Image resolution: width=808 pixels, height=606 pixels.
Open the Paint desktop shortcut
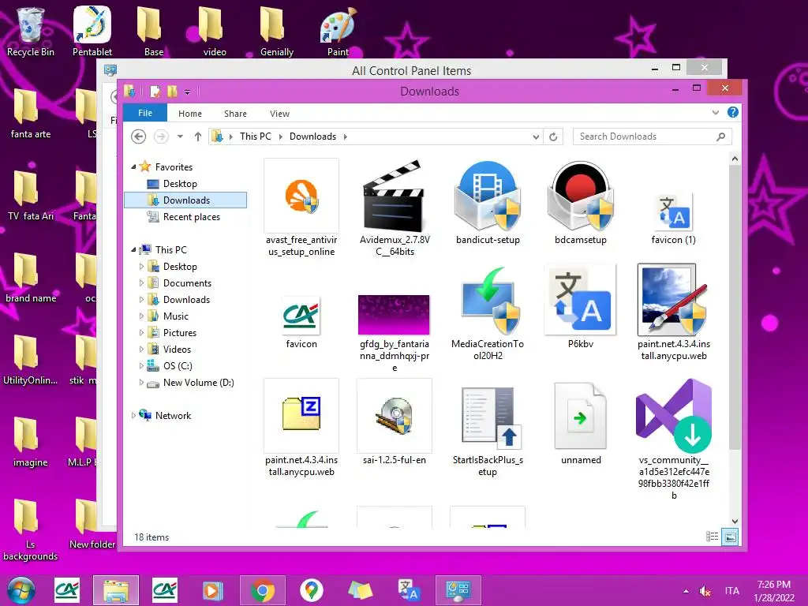point(338,32)
